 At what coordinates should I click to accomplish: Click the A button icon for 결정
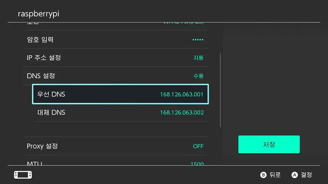[295, 175]
